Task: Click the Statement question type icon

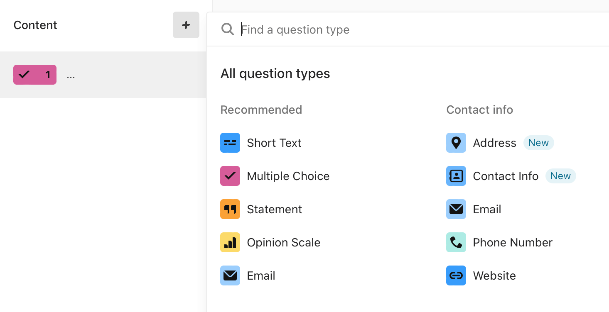Action: (230, 209)
